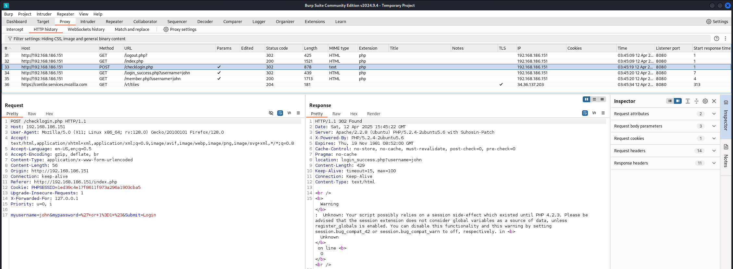Open the Organizer tab

pos(285,21)
